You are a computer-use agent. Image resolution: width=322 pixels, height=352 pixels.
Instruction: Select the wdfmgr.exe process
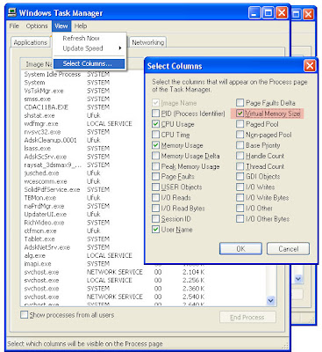[x=41, y=123]
